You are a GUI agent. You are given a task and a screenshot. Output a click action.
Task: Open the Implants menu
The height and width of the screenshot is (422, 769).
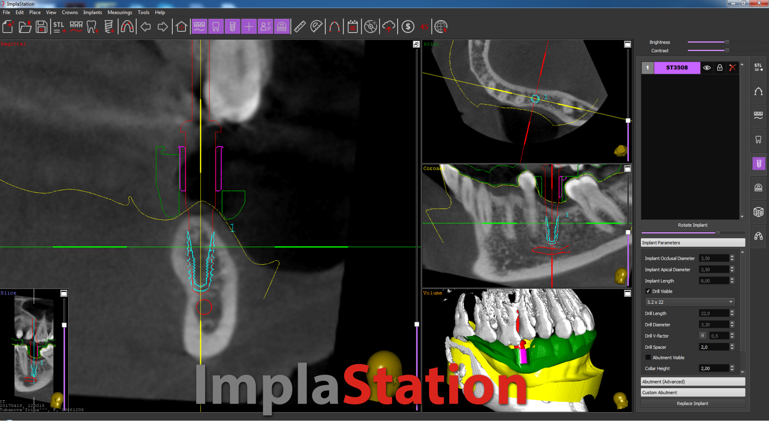pyautogui.click(x=93, y=12)
